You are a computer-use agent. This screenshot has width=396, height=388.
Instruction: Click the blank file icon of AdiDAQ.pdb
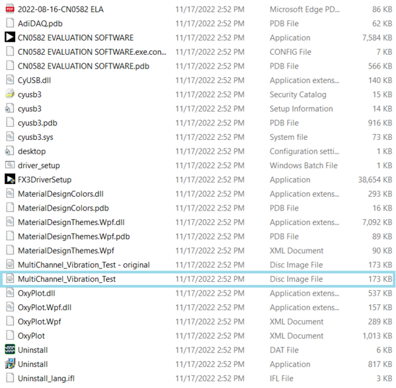click(10, 24)
